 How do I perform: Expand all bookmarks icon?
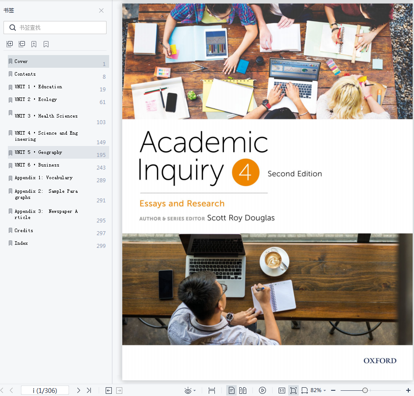click(10, 44)
